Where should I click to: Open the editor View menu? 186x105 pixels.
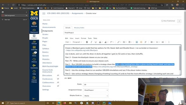pyautogui.click(x=71, y=38)
